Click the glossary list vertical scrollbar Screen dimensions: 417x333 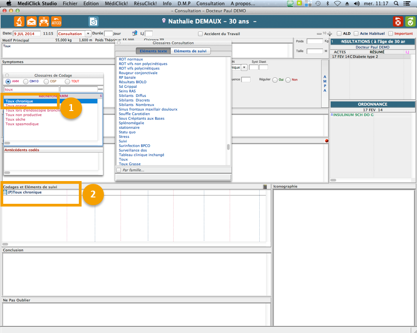point(228,147)
